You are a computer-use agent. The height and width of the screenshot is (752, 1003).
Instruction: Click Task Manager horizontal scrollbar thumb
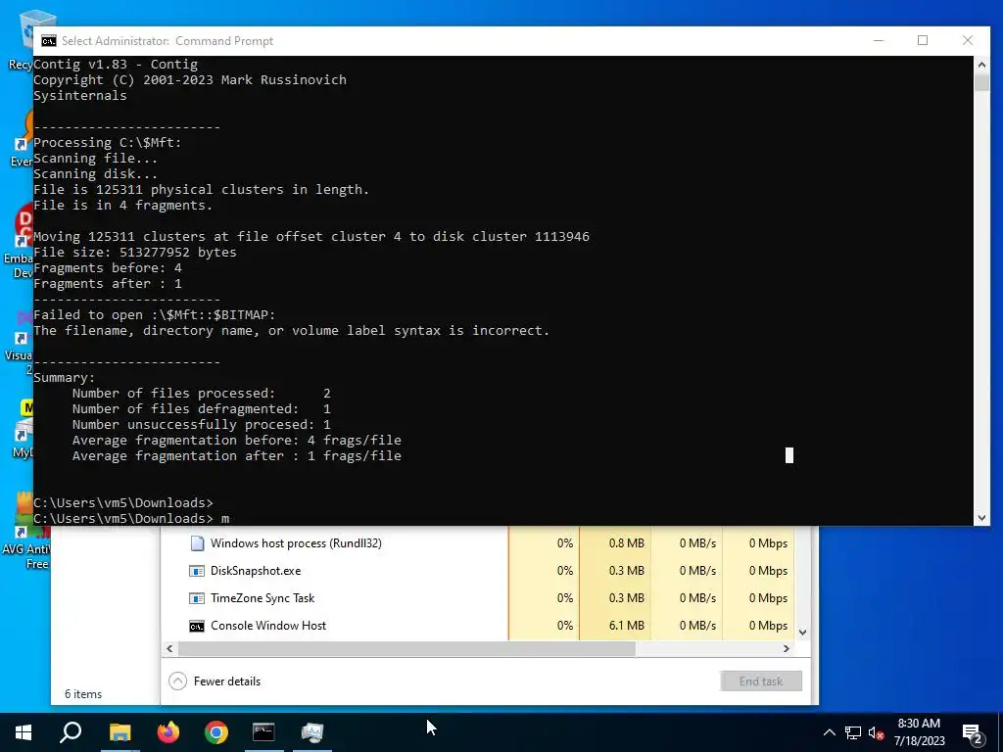click(x=406, y=648)
